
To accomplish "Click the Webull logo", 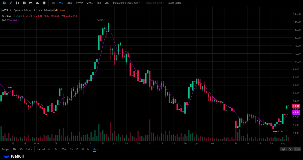I will click(x=14, y=156).
